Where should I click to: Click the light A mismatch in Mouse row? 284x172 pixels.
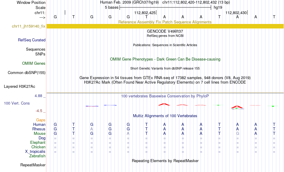[x=128, y=134]
